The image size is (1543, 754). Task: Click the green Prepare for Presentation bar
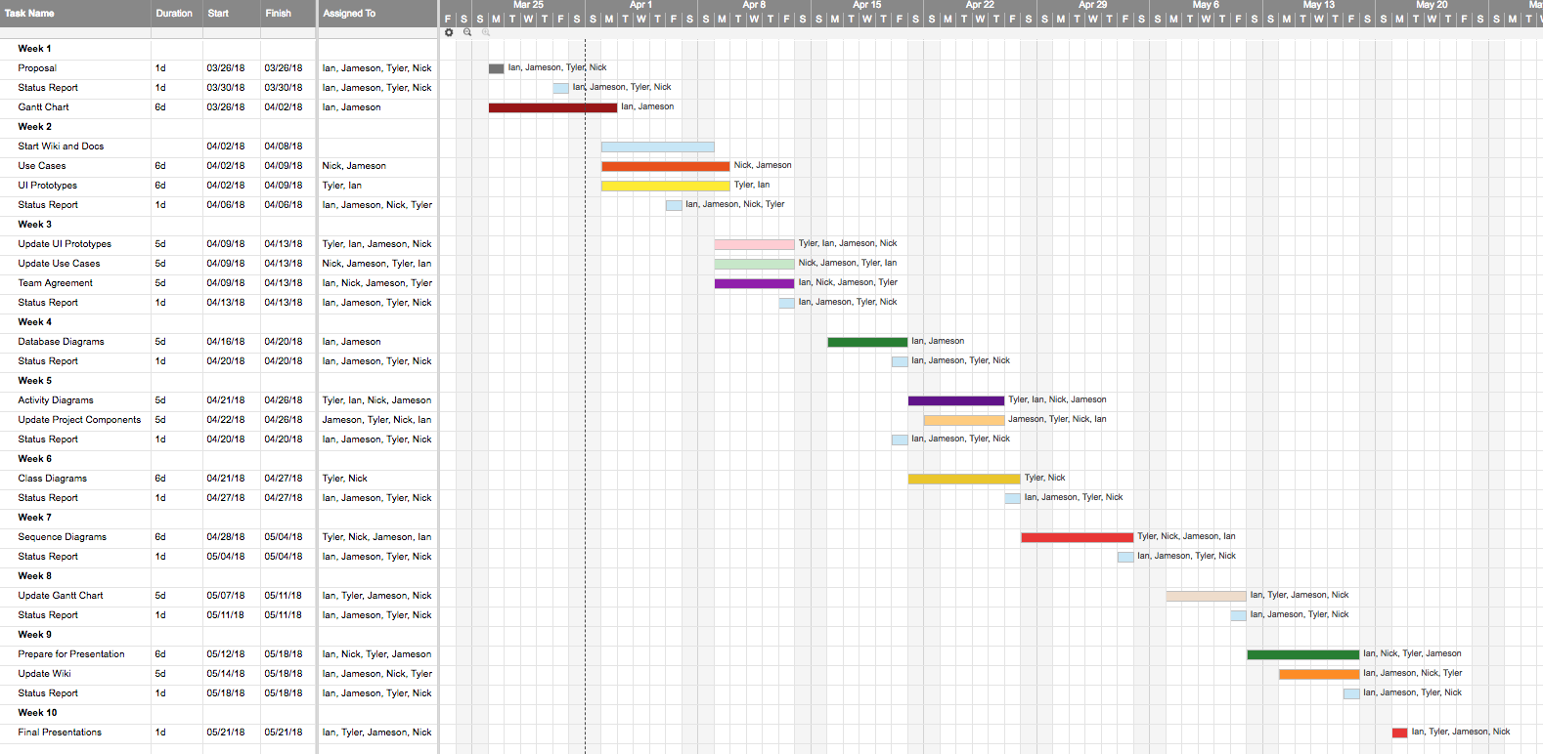[x=1303, y=654]
